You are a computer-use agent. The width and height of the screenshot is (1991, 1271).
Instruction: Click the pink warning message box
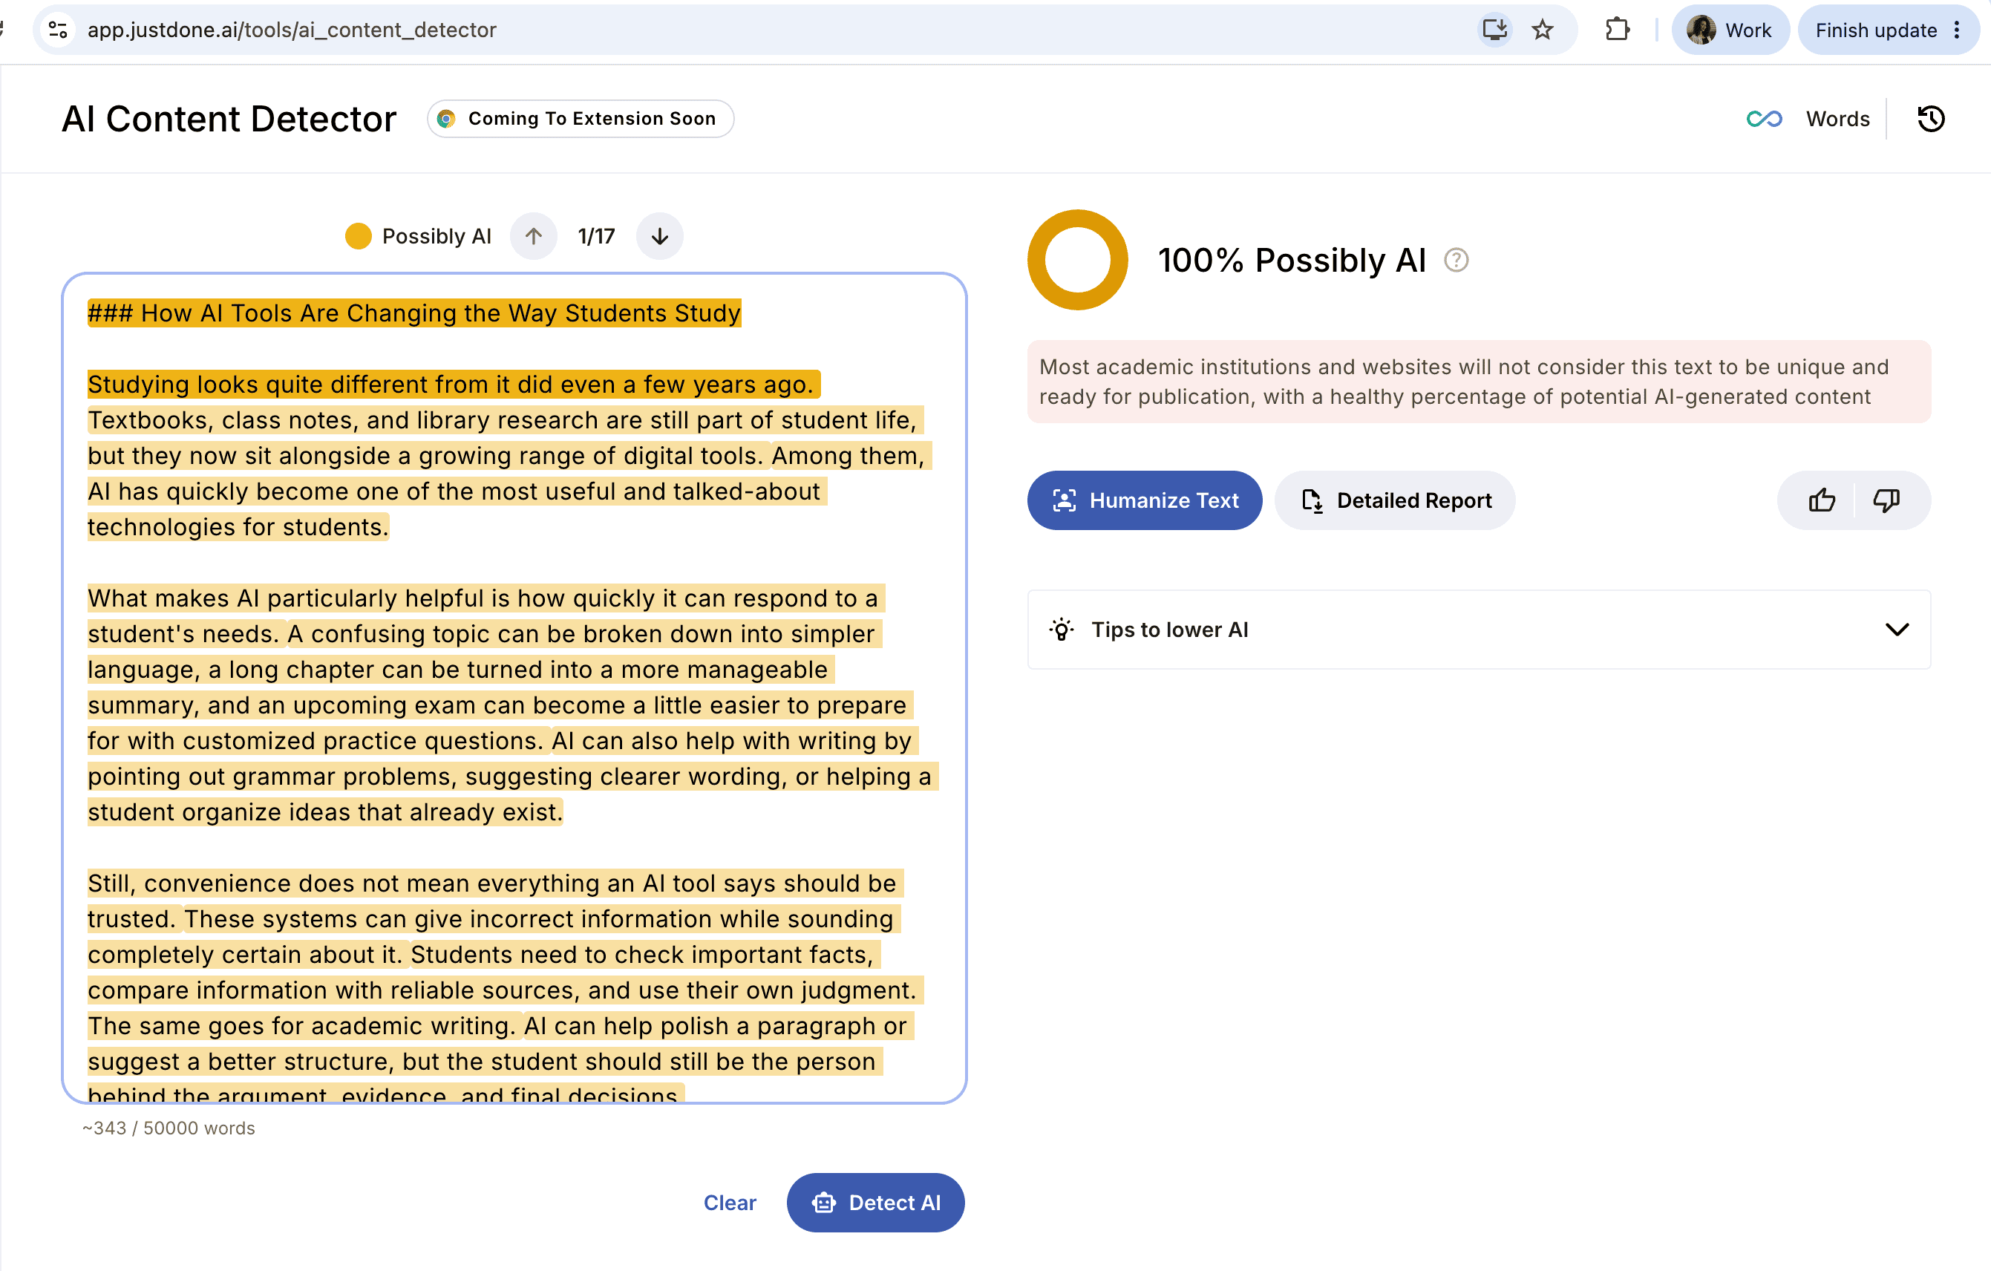1478,381
